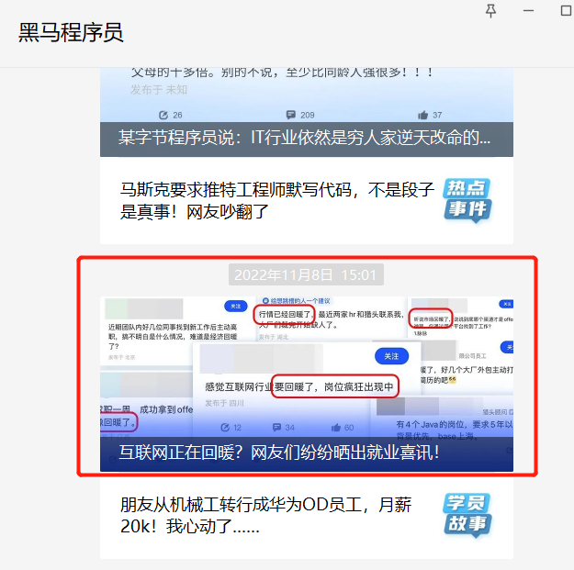
Task: Click the 学员故事 badge thumbnail
Action: (x=467, y=516)
